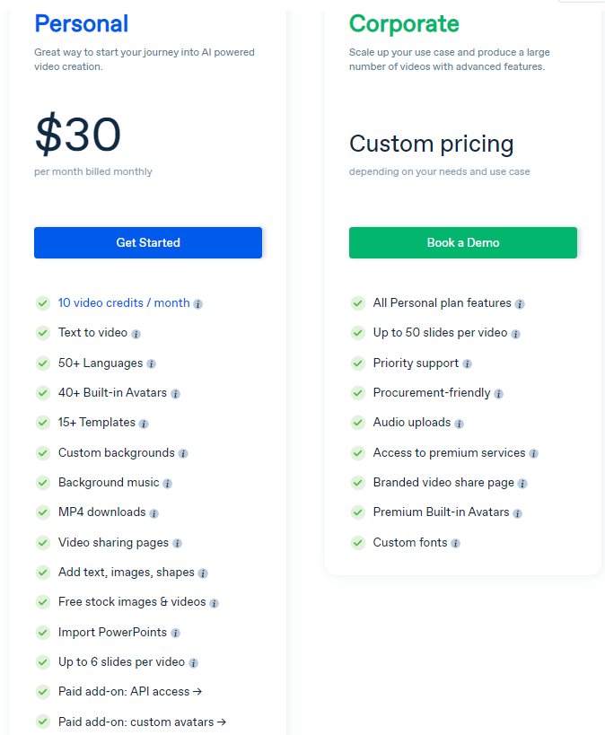Click the Personal plan heading
Image resolution: width=605 pixels, height=735 pixels.
click(x=82, y=23)
